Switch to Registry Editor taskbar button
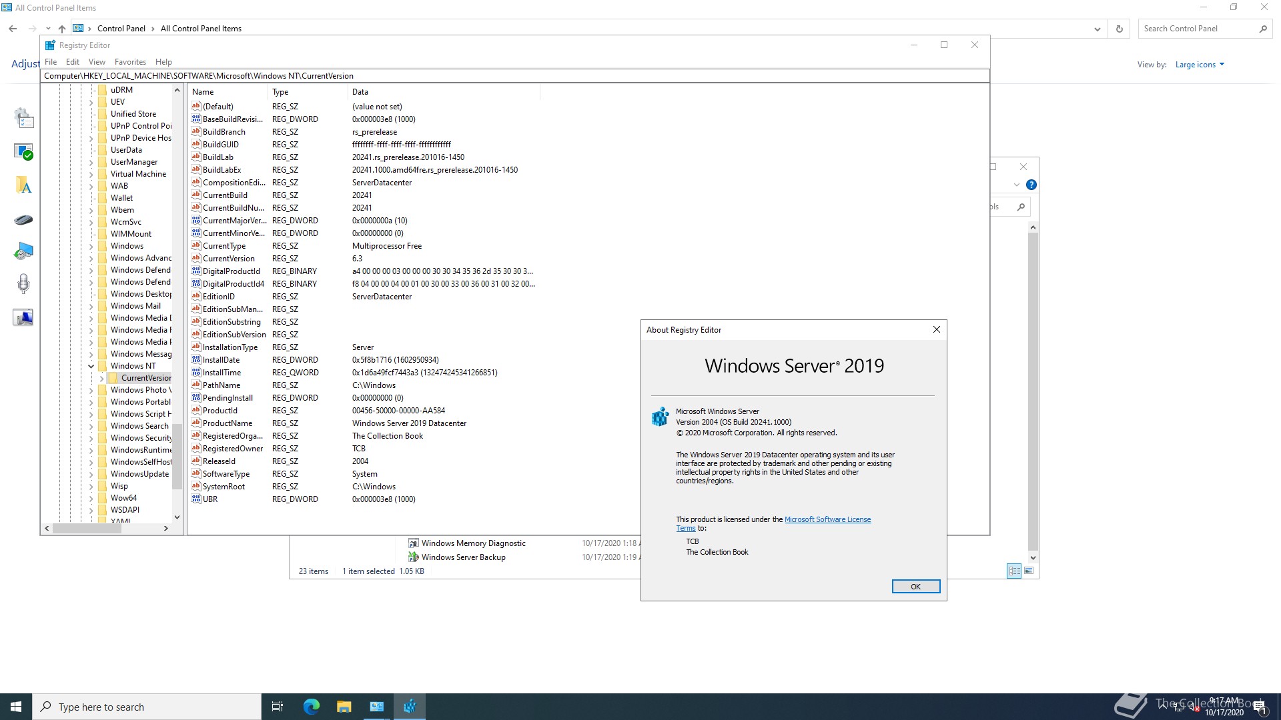The width and height of the screenshot is (1281, 720). tap(410, 707)
